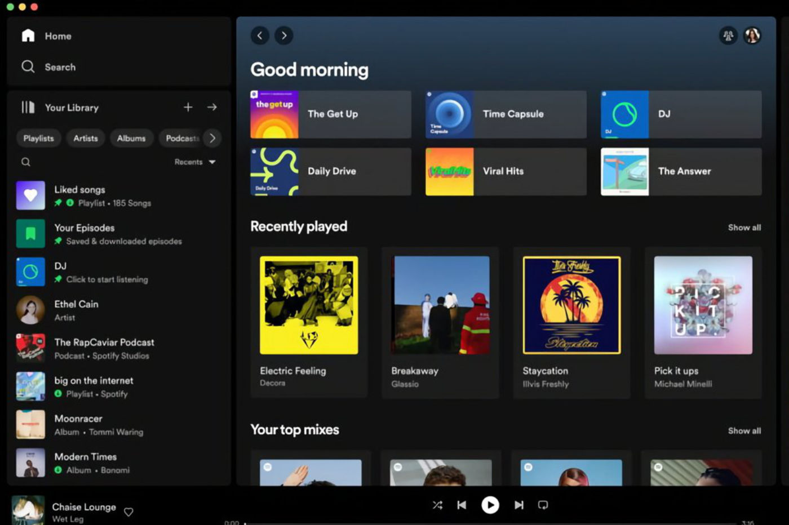Open the Electric Feeling card
Image resolution: width=789 pixels, height=525 pixels.
pos(309,323)
